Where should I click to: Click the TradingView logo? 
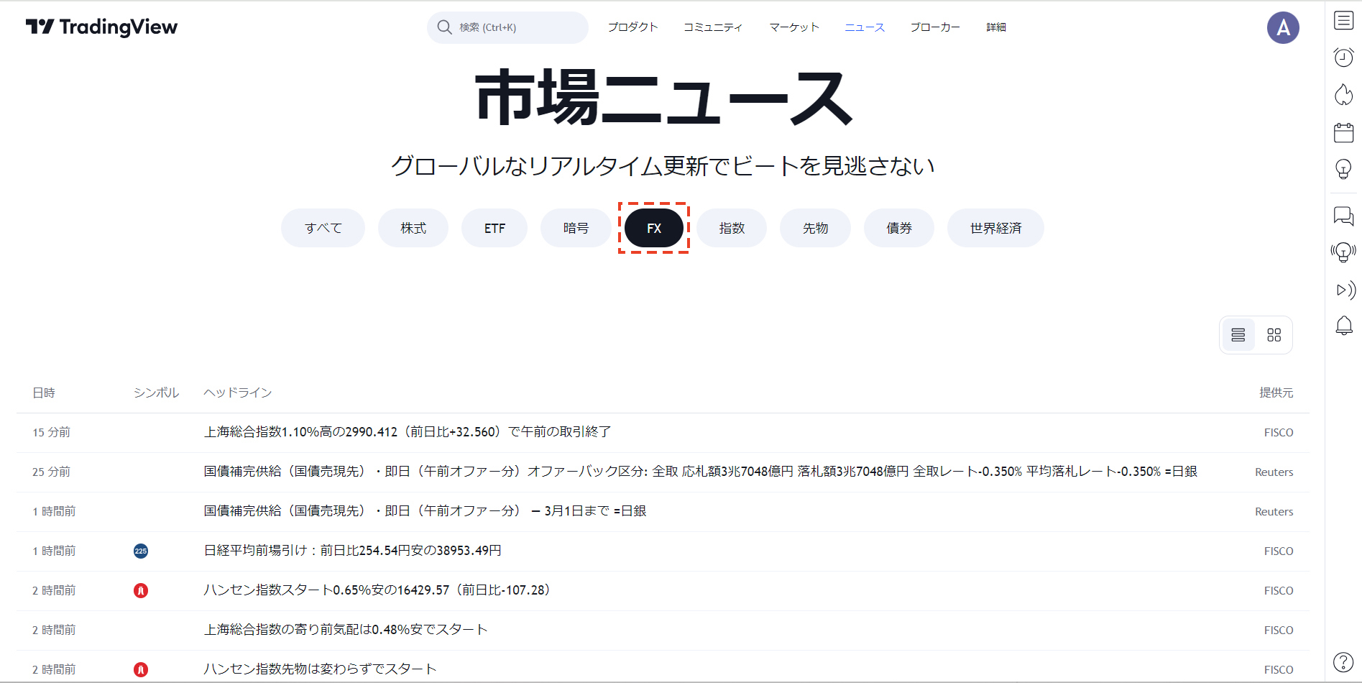(x=101, y=27)
